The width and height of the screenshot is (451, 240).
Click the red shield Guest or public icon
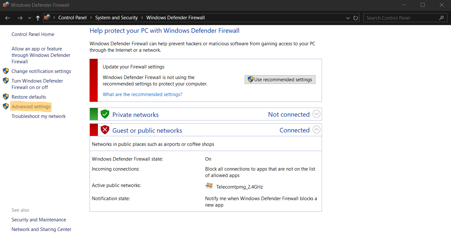click(x=105, y=130)
